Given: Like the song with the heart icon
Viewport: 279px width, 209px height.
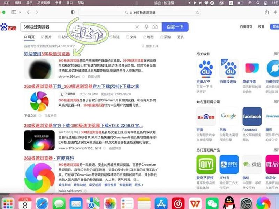Looking at the screenshot, I should click(206, 3).
